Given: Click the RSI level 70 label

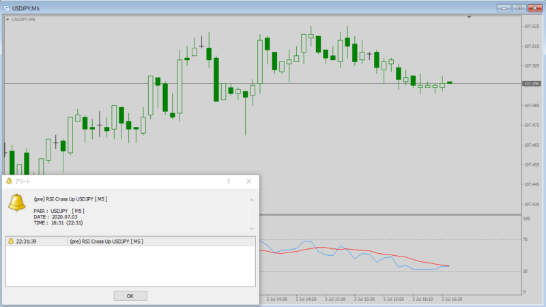Looking at the screenshot, I should pos(525,239).
